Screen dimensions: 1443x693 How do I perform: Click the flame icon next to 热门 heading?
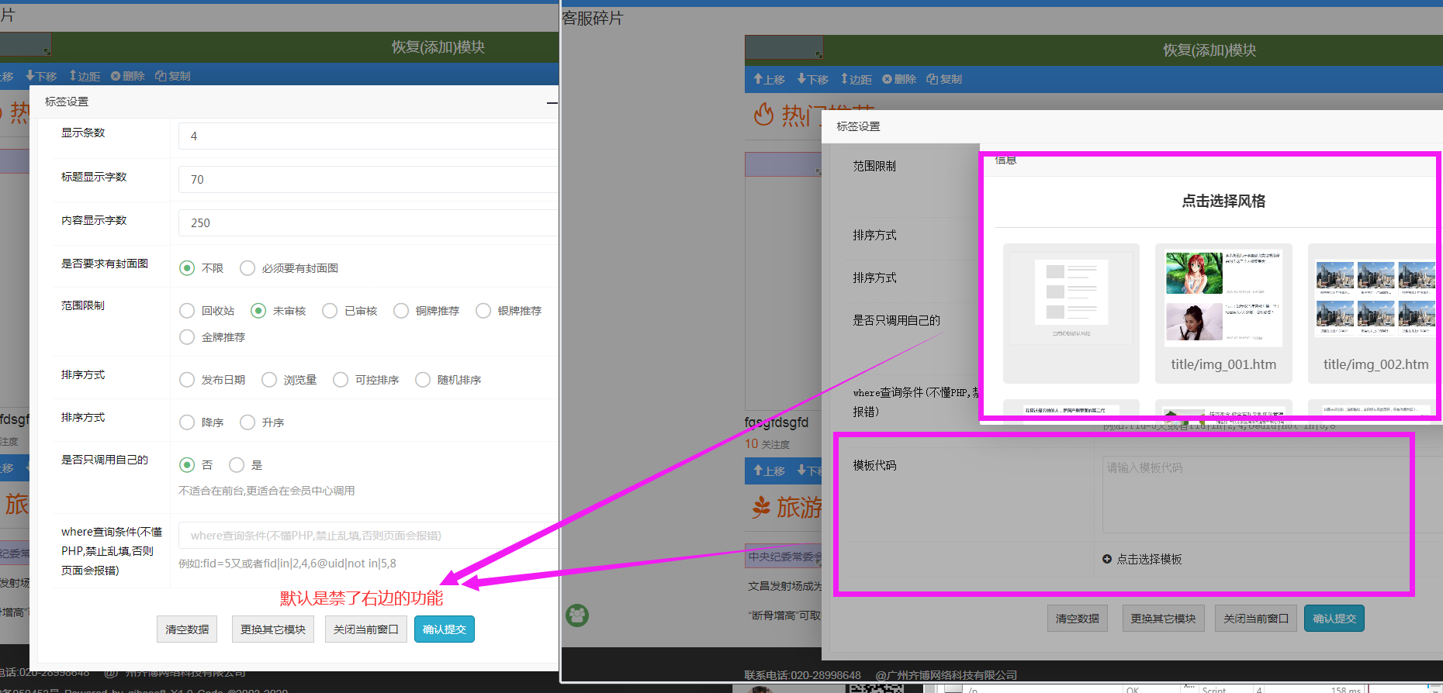764,115
